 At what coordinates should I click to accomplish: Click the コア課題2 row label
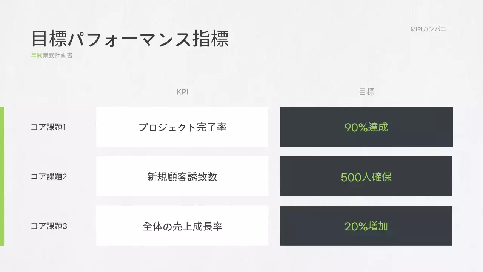tap(49, 176)
